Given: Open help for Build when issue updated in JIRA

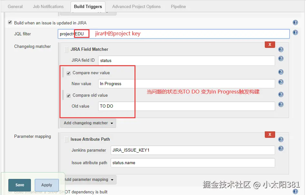Looking at the screenshot, I should click(x=295, y=22).
